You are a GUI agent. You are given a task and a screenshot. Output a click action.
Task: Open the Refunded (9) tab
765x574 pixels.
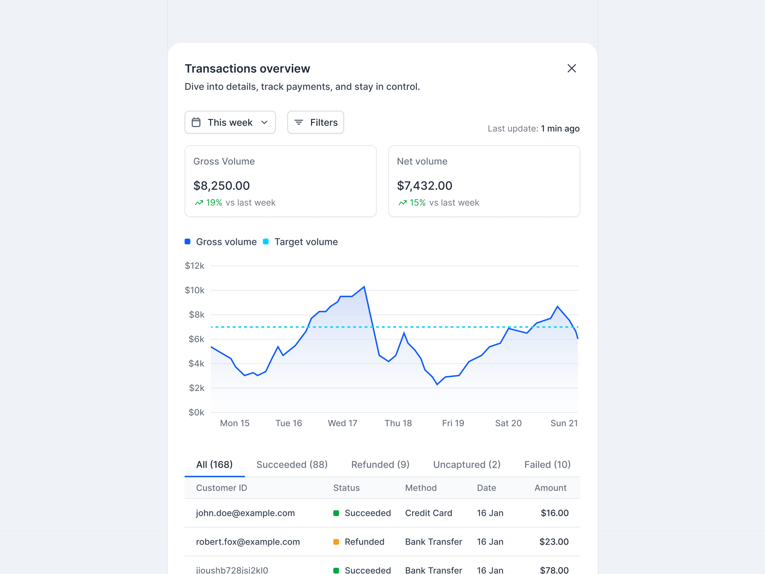380,464
